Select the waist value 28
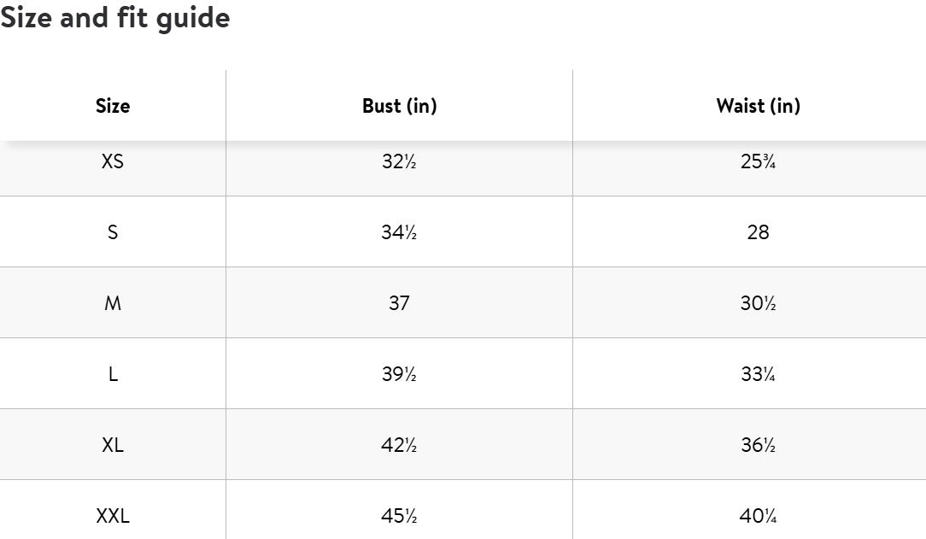 click(758, 232)
